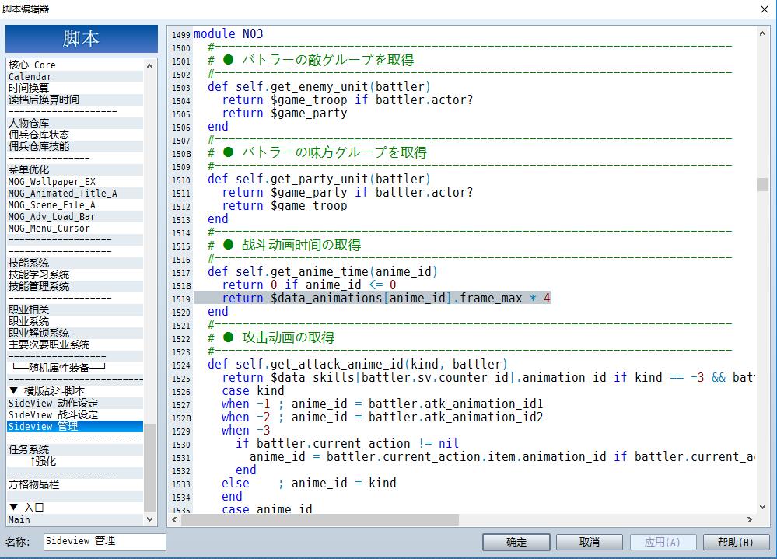Screen dimensions: 777x559
Task: Select the 方格物品栏 script
Action: pos(75,484)
